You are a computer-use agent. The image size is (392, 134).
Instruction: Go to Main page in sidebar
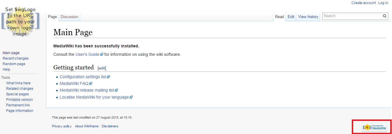click(11, 53)
